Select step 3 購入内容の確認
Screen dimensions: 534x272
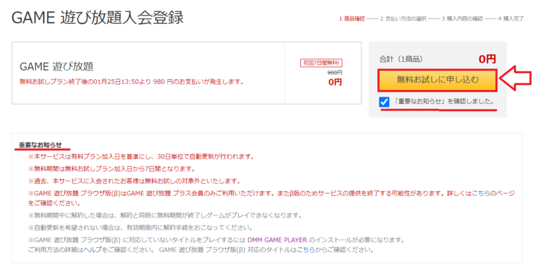click(462, 19)
